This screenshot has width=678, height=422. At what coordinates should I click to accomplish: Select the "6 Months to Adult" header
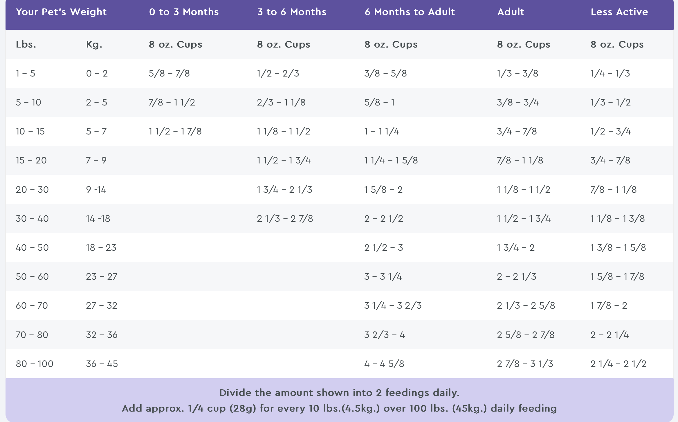[x=410, y=12]
